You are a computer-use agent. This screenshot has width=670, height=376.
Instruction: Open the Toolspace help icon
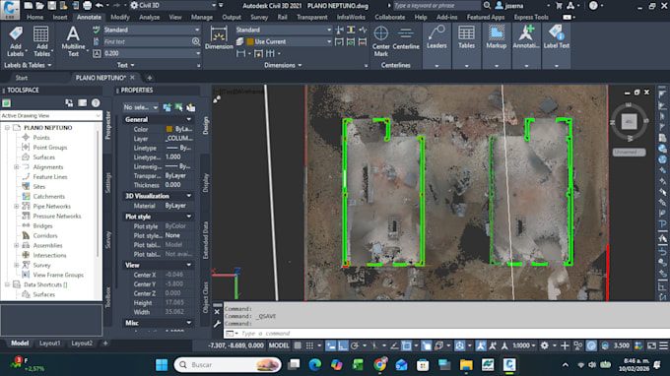tap(96, 102)
